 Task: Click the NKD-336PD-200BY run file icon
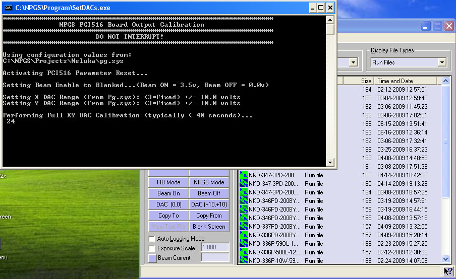243,235
